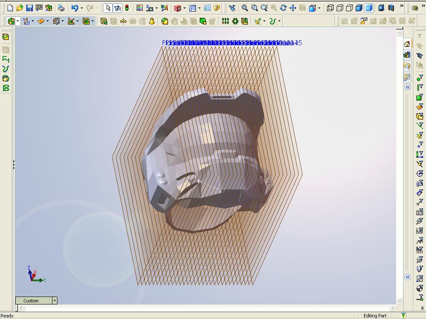This screenshot has height=319, width=426.
Task: Open the Reference Geometry dropdown arrow
Action: (x=77, y=21)
